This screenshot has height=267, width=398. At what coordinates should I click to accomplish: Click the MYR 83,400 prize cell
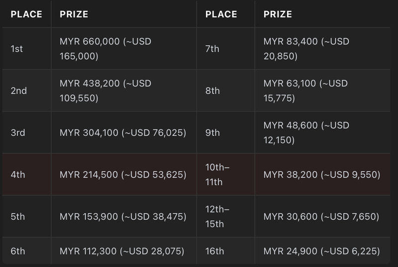(x=322, y=48)
